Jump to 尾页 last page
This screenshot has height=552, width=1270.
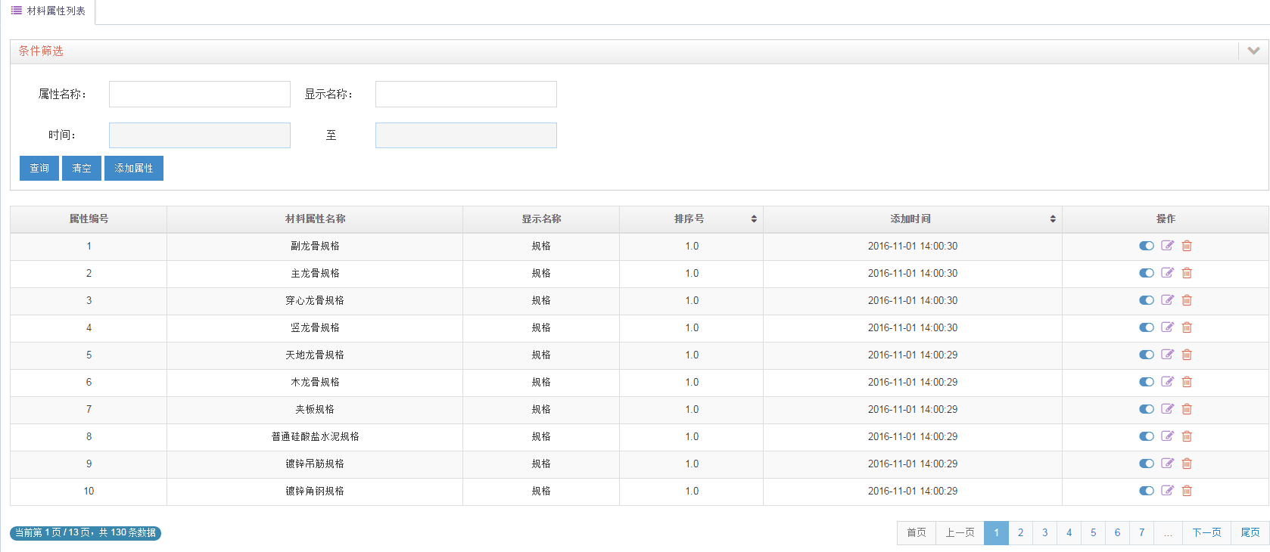click(x=1250, y=532)
